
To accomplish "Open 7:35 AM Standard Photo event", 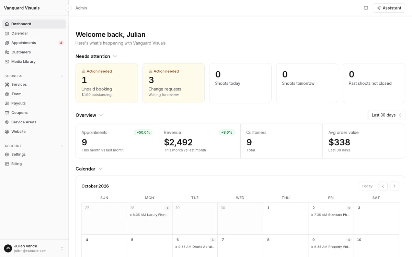I will click(331, 215).
